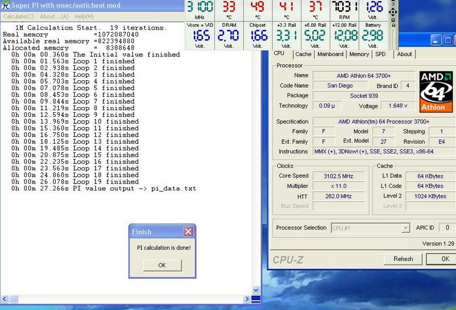Viewport: 456px width, 310px height.
Task: Click line 'The Initial value finished'
Action: 96,55
